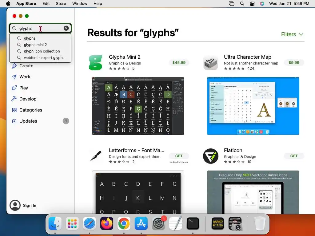
Task: Buy Ultra Character Map for $9.99
Action: coord(294,63)
